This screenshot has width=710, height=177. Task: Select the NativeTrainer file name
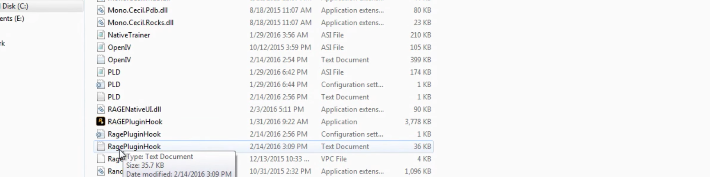(129, 35)
